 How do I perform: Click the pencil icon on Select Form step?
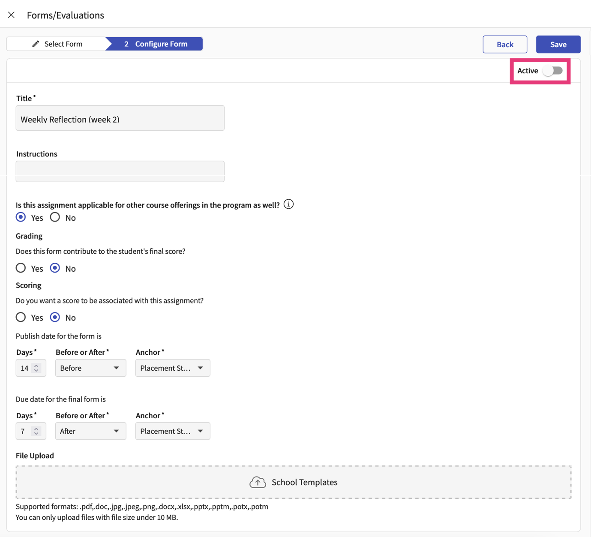click(x=36, y=44)
